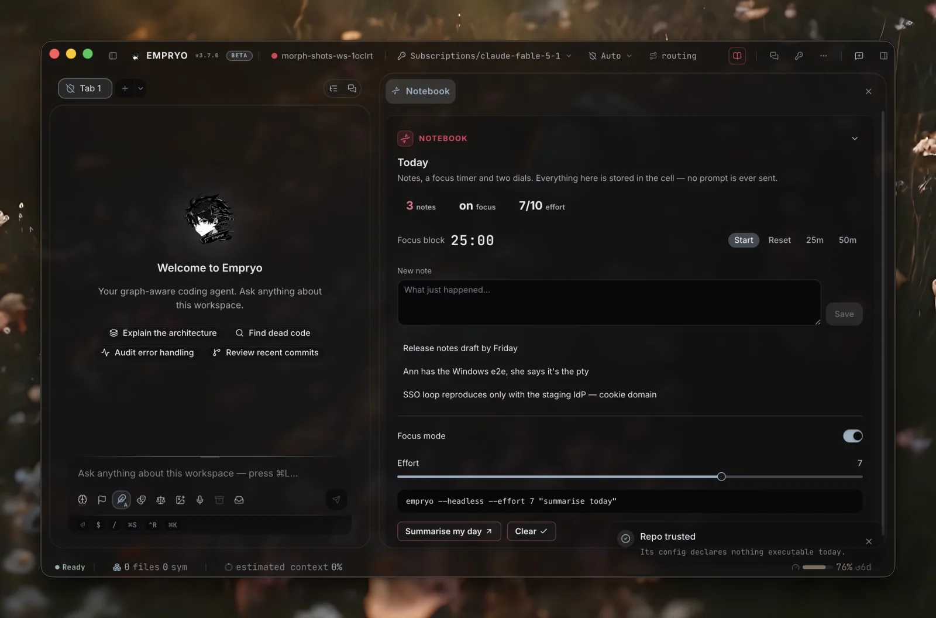Image resolution: width=936 pixels, height=618 pixels.
Task: Click the red book icon in title bar
Action: click(x=737, y=56)
